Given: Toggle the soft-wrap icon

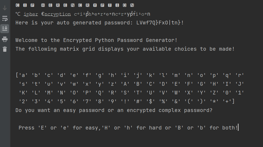Looking at the screenshot, I should 5,18.
